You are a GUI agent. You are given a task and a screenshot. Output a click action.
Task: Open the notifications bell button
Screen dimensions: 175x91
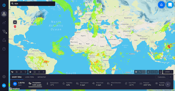pyautogui.click(x=161, y=5)
